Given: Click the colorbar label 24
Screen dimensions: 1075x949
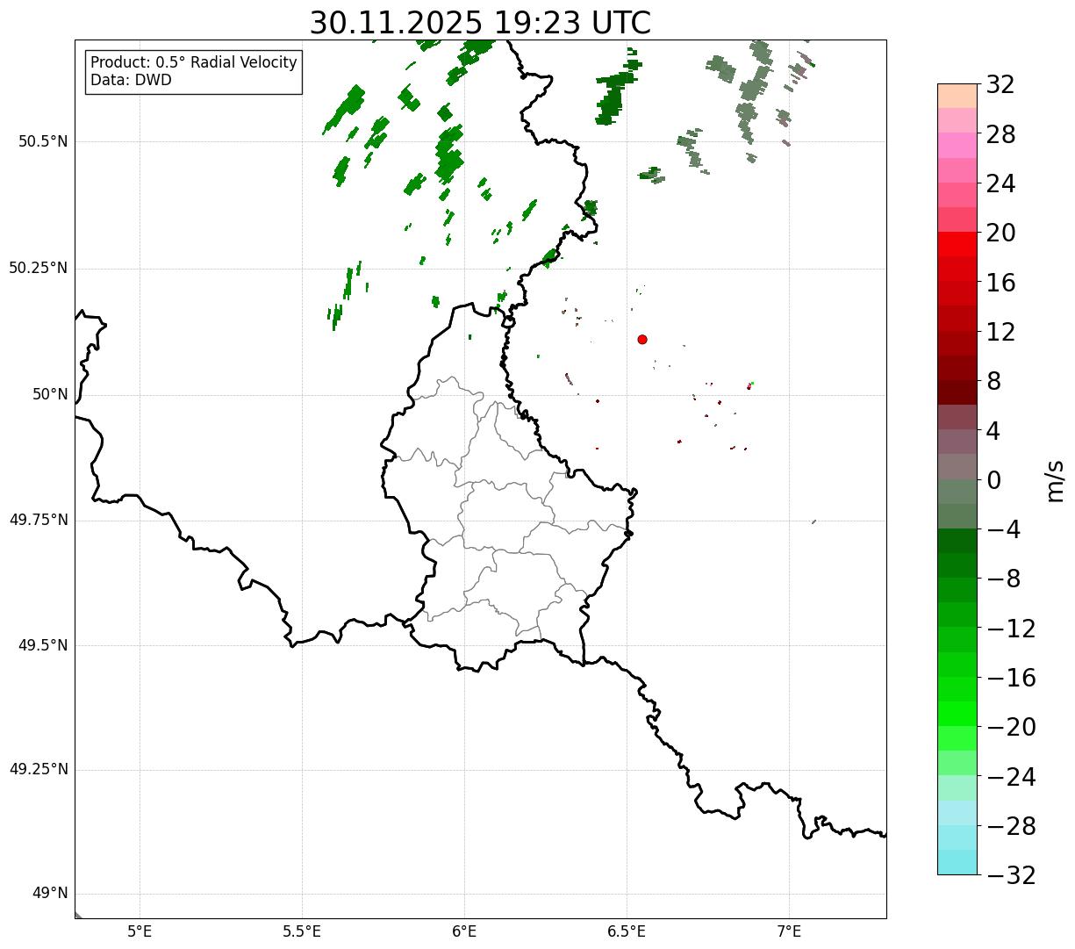Looking at the screenshot, I should click(1000, 183).
